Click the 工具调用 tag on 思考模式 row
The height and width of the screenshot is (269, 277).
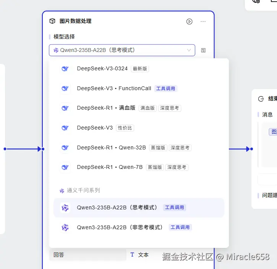pyautogui.click(x=174, y=207)
